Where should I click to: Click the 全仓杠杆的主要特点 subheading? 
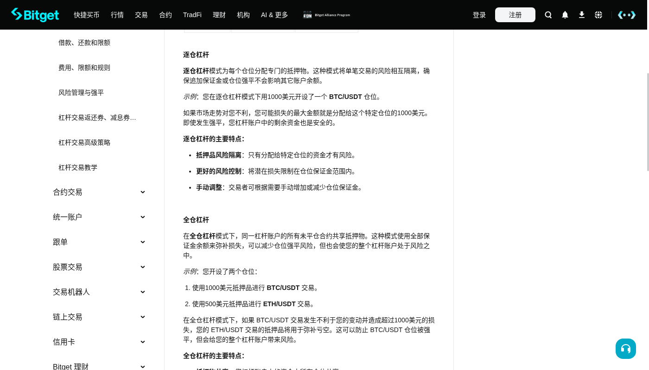point(214,356)
